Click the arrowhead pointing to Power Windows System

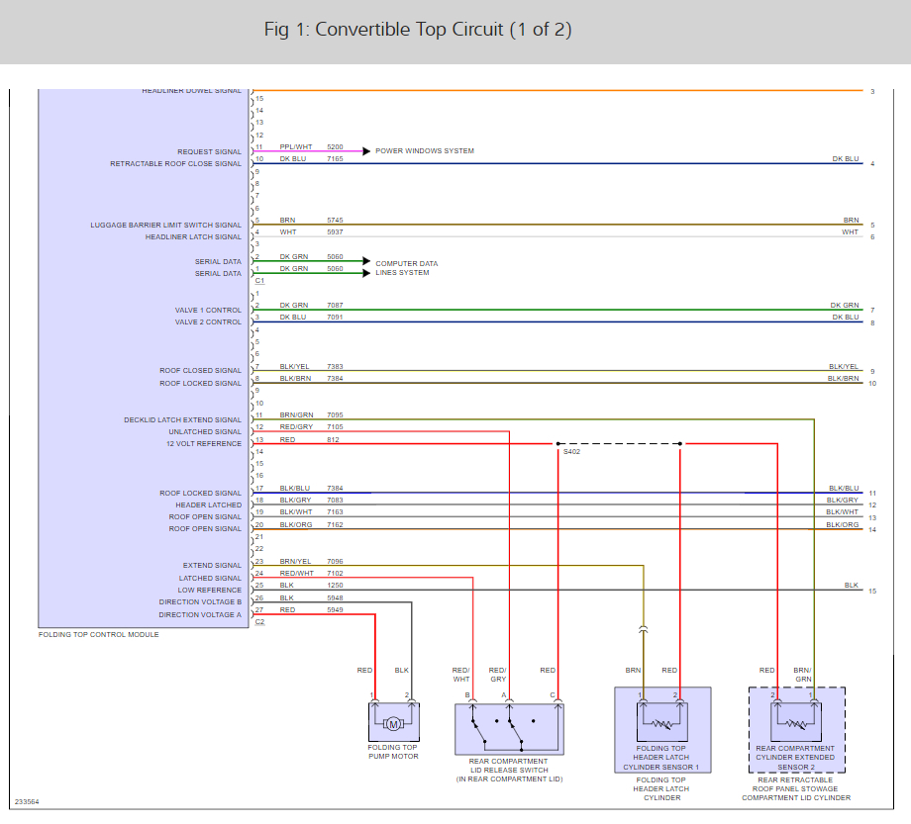(x=366, y=151)
